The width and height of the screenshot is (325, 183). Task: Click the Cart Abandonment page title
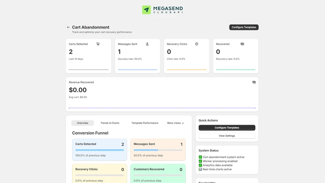91,27
